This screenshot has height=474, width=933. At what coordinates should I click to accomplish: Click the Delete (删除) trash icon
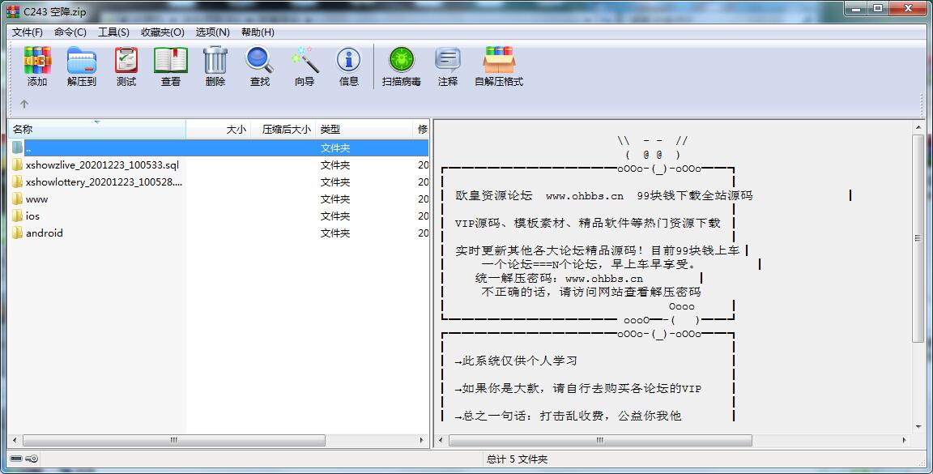215,66
